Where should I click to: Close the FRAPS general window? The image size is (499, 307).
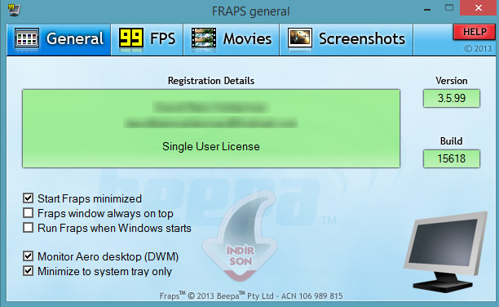coord(479,7)
